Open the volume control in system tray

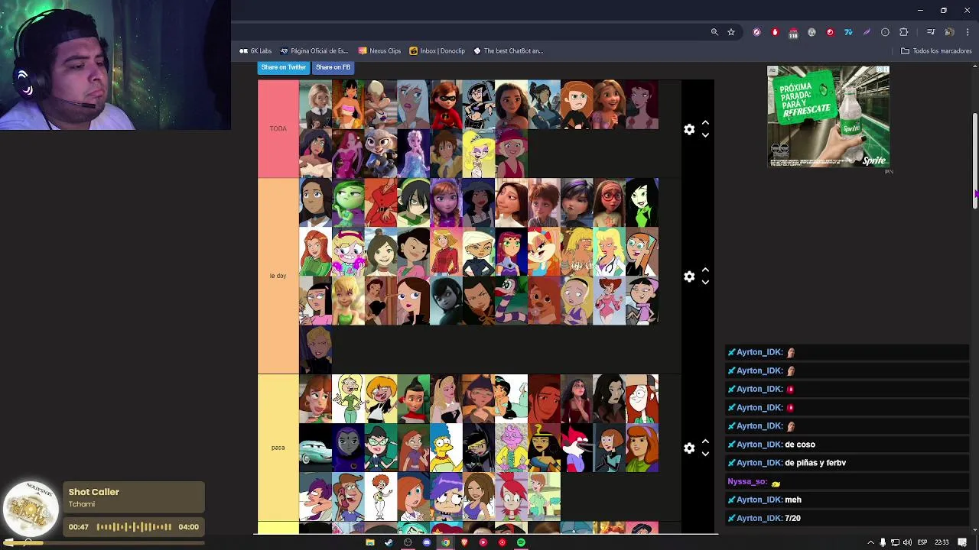coord(908,542)
